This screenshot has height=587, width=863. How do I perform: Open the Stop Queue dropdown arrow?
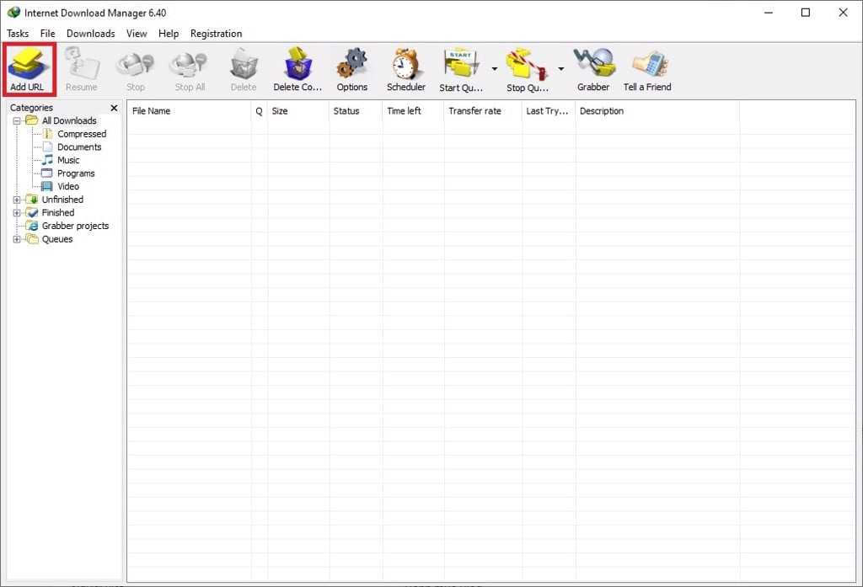point(560,69)
